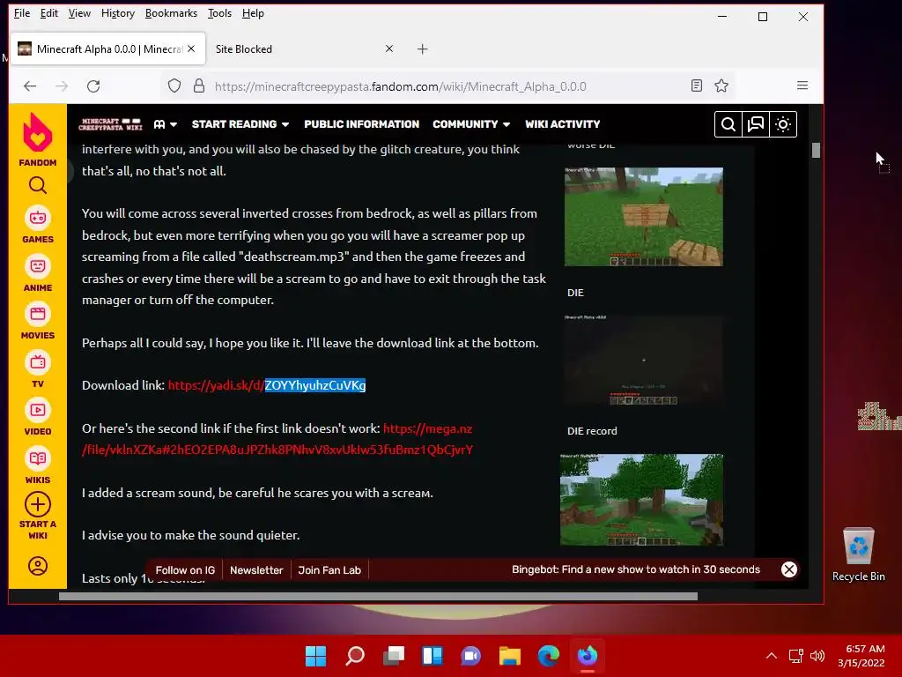The image size is (902, 677).
Task: Open the Firefox hamburger menu
Action: (x=802, y=86)
